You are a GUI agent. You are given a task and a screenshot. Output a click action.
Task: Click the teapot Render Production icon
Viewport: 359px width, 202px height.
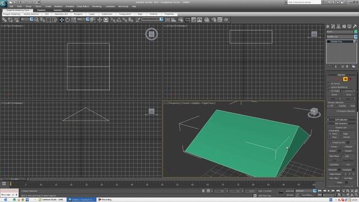pyautogui.click(x=226, y=20)
